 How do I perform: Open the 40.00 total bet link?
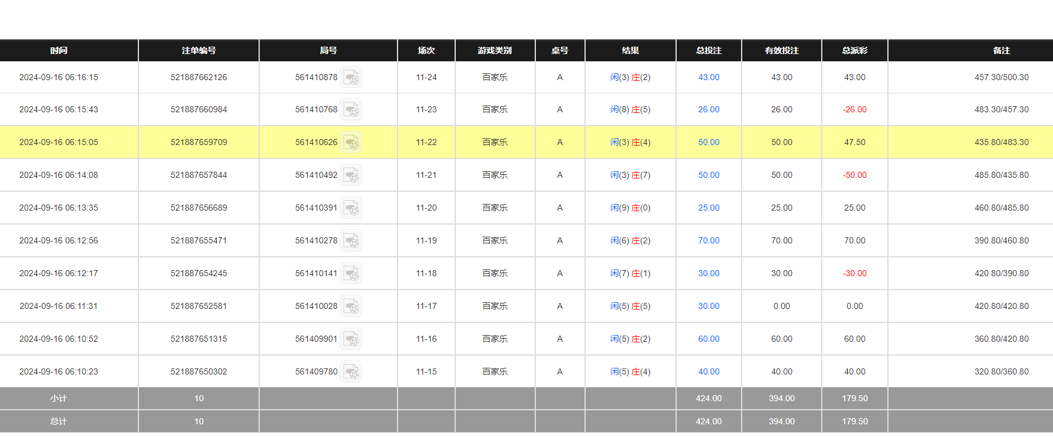(x=708, y=372)
